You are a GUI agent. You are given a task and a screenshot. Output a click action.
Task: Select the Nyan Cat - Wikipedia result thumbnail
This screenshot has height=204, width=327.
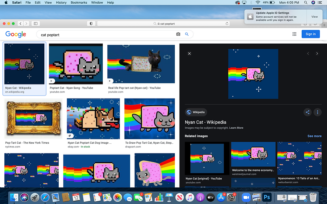click(24, 64)
